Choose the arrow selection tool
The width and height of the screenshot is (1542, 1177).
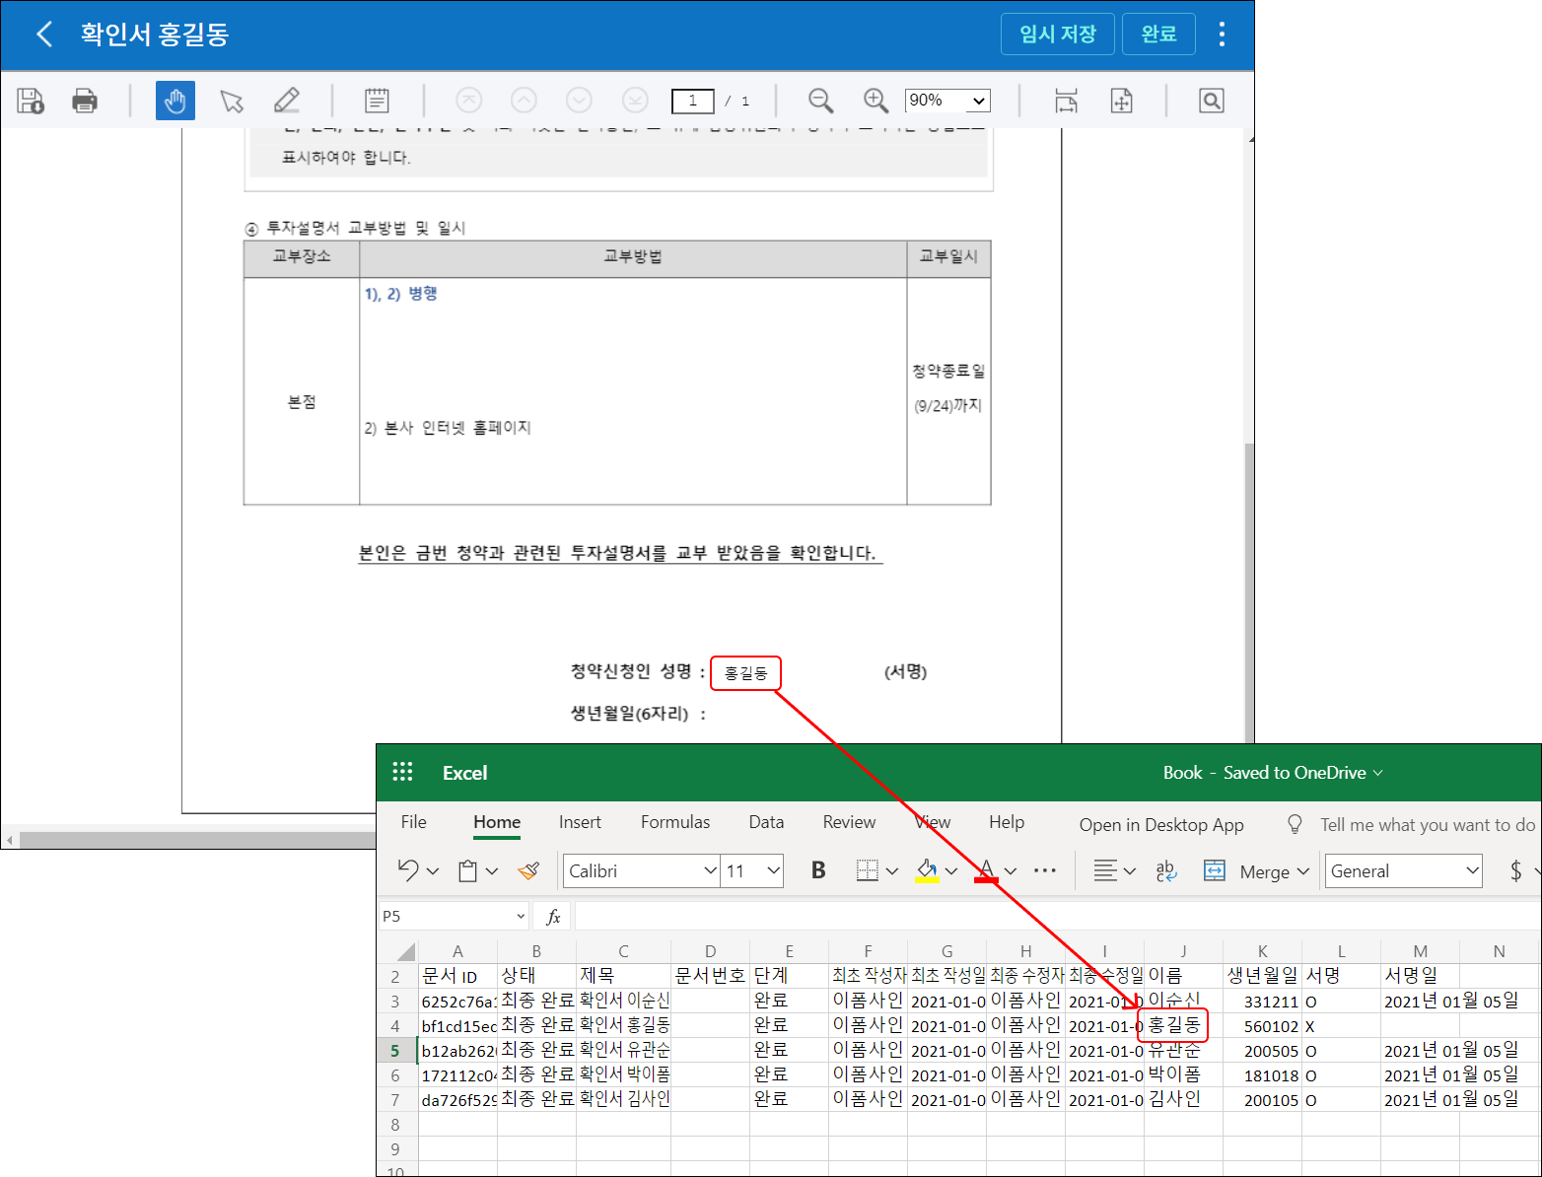pyautogui.click(x=232, y=101)
